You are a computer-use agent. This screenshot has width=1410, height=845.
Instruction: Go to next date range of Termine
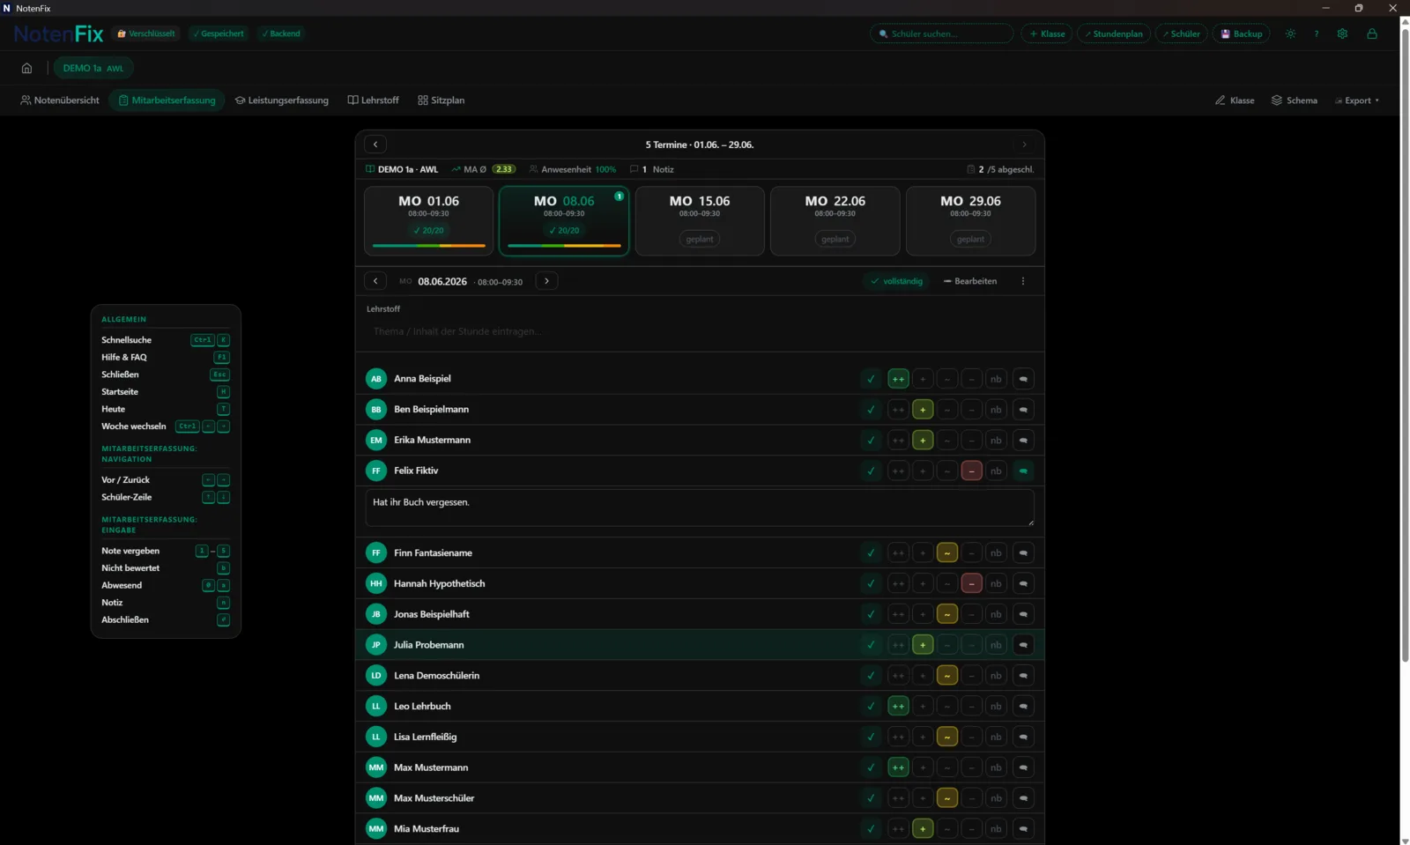point(1024,145)
